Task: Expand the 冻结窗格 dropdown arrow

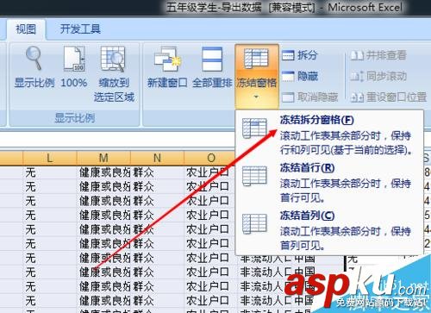Action: 256,97
